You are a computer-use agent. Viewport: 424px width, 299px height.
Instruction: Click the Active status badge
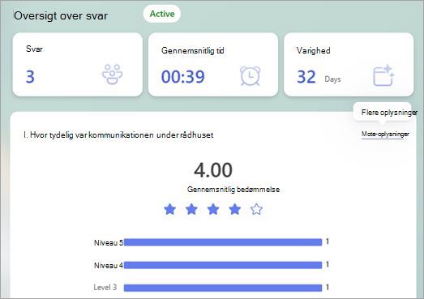tap(162, 14)
